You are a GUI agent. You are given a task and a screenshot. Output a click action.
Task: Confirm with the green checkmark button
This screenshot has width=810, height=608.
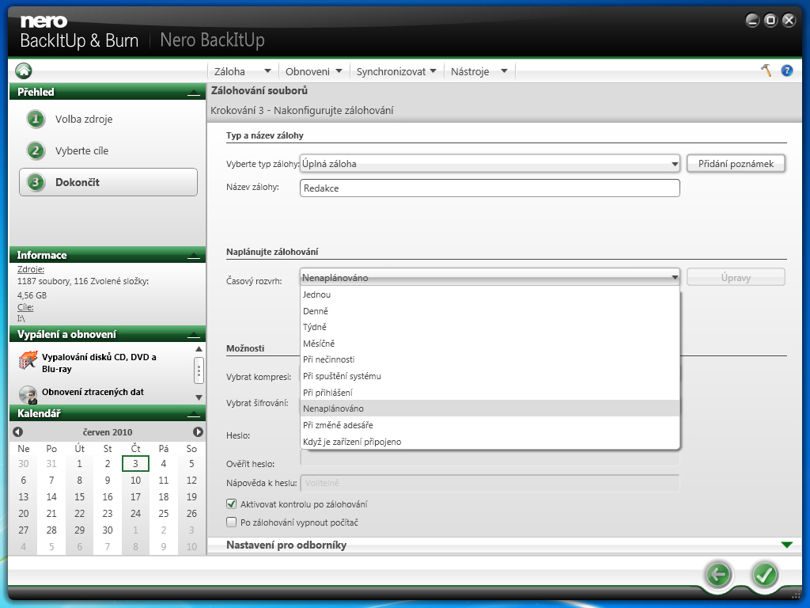[764, 575]
